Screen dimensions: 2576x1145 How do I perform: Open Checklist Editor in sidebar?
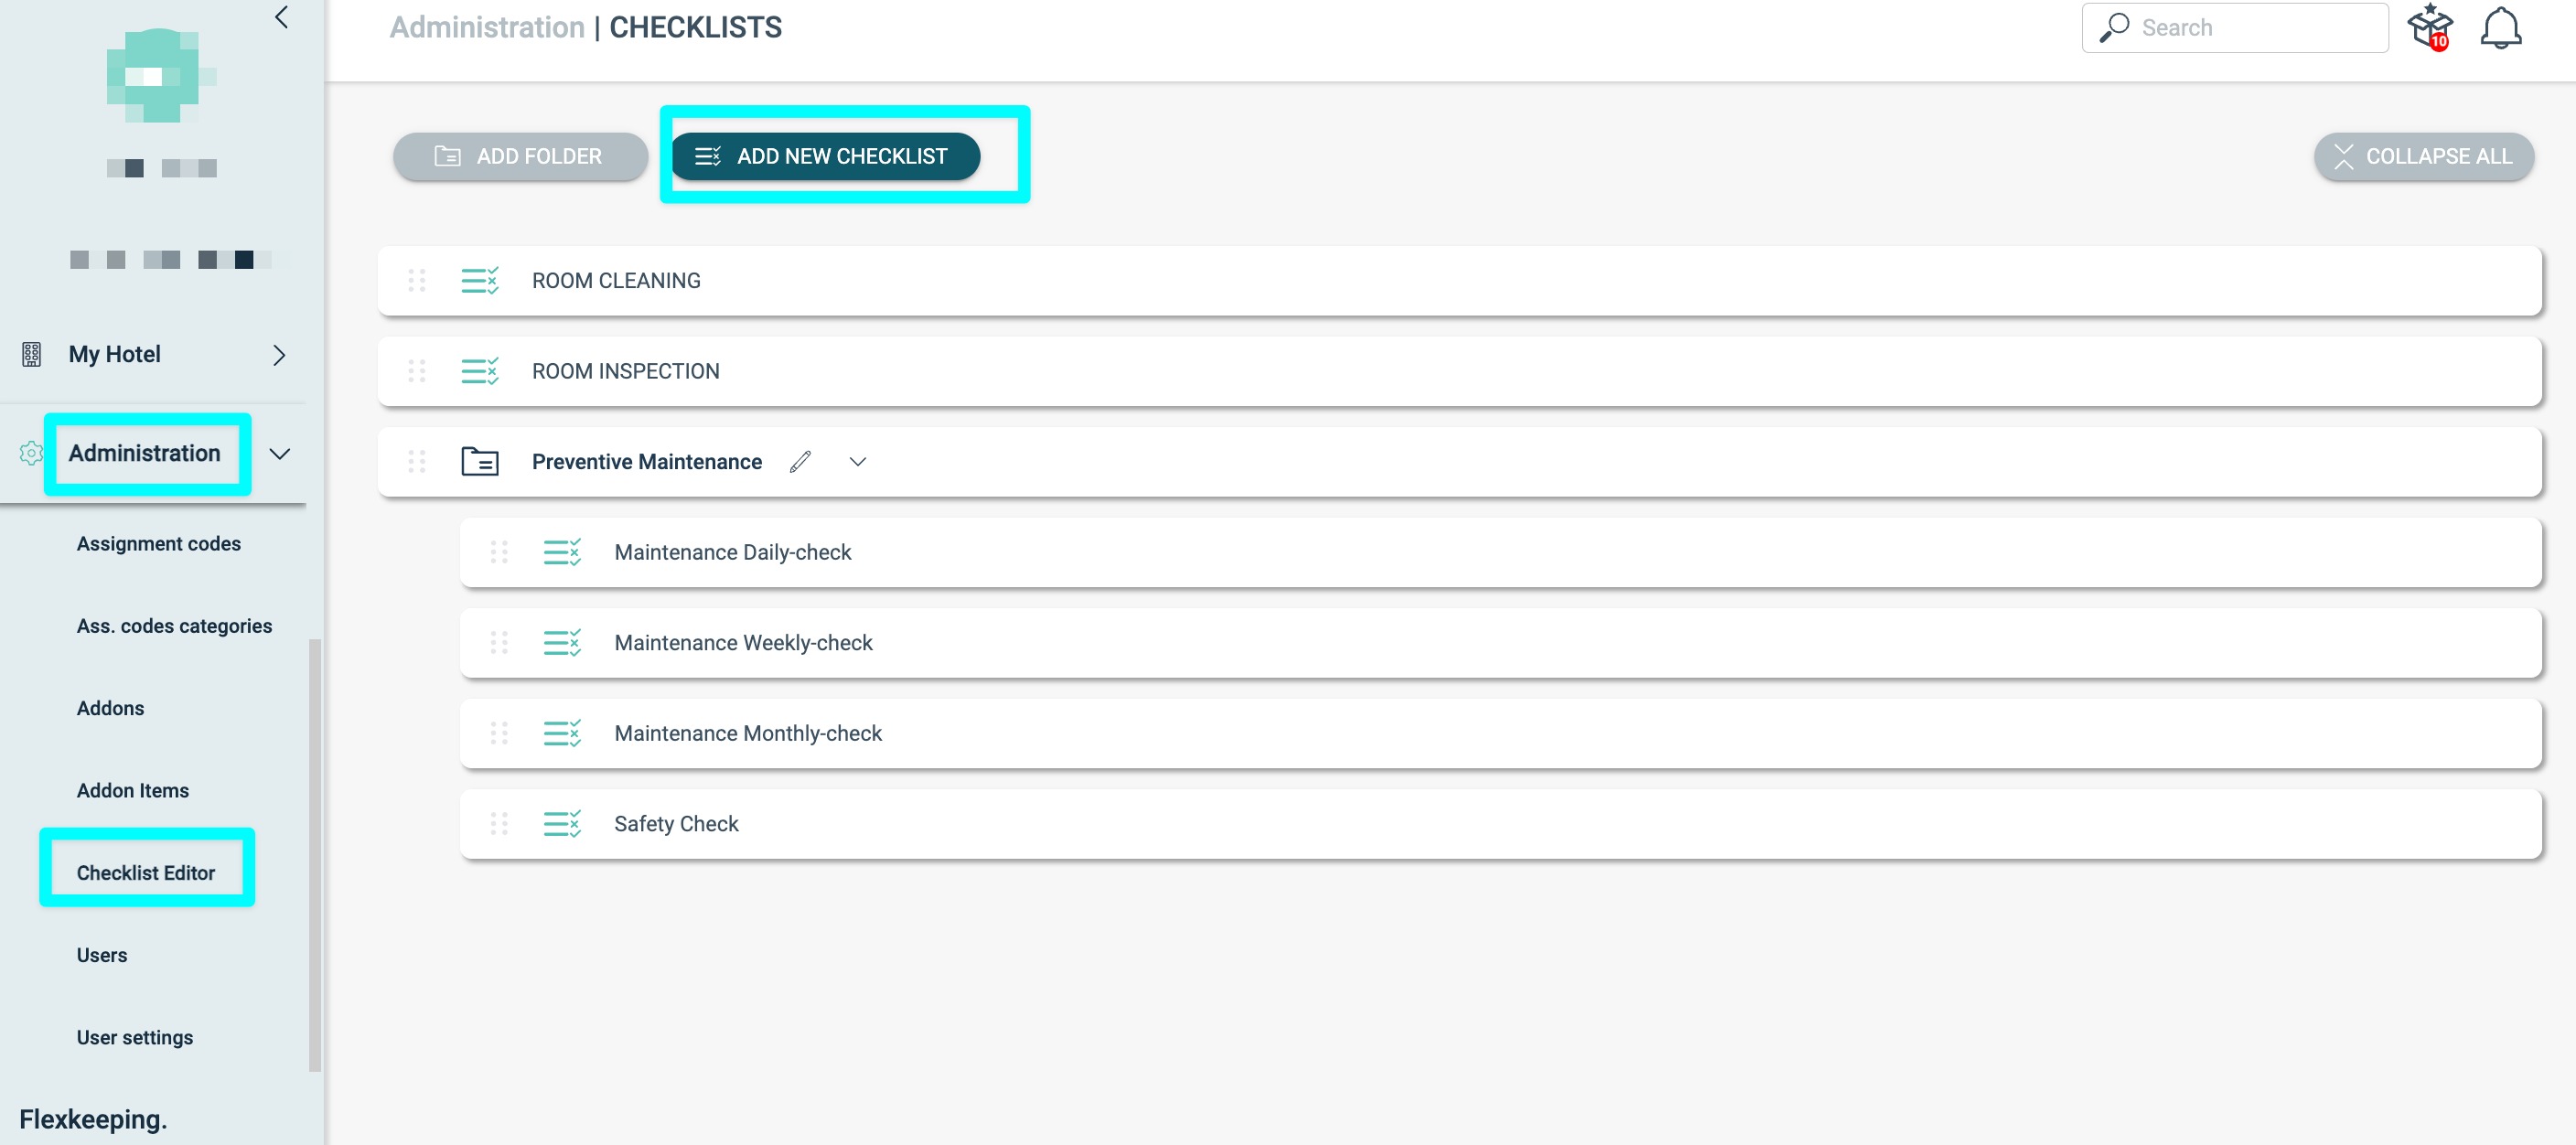[x=146, y=873]
